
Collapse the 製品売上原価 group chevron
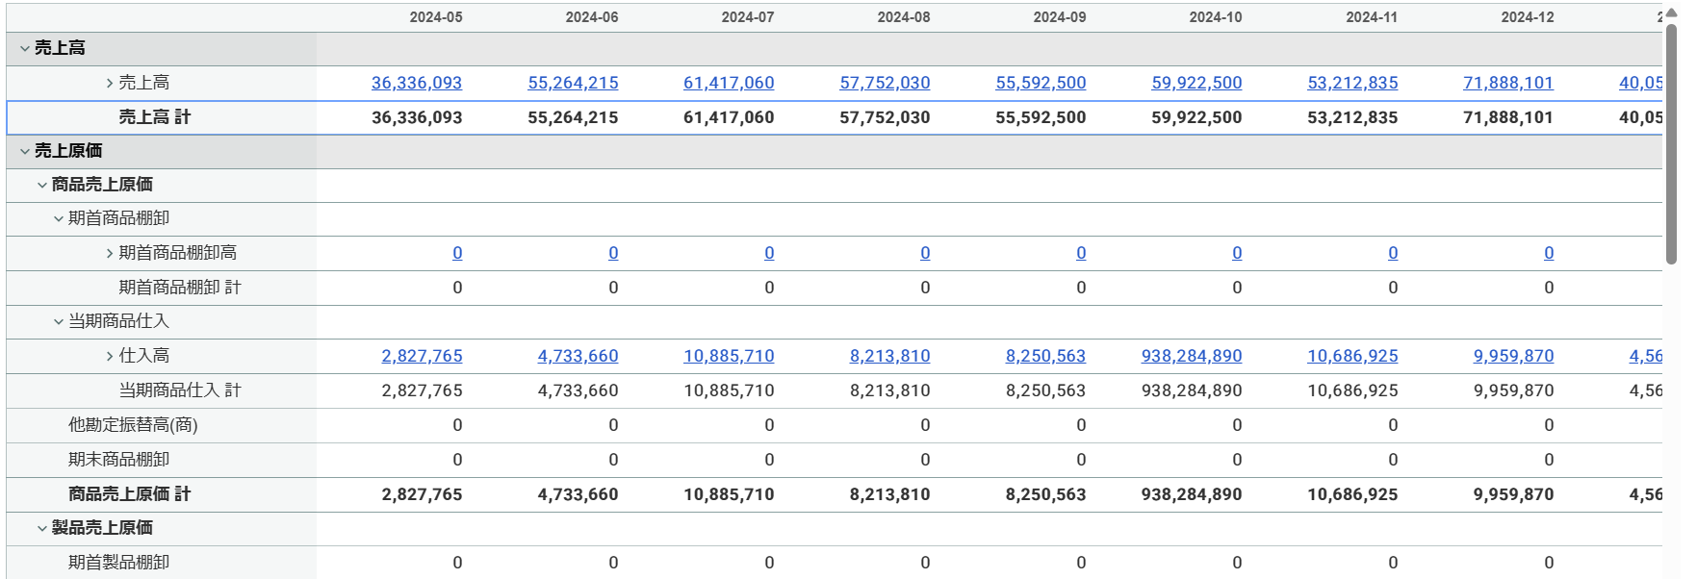click(x=42, y=528)
